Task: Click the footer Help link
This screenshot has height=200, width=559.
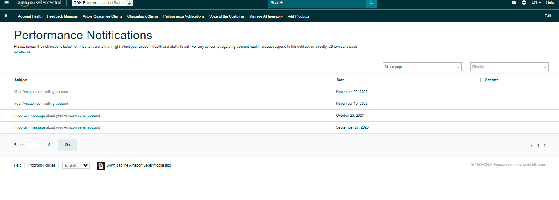Action: point(18,165)
